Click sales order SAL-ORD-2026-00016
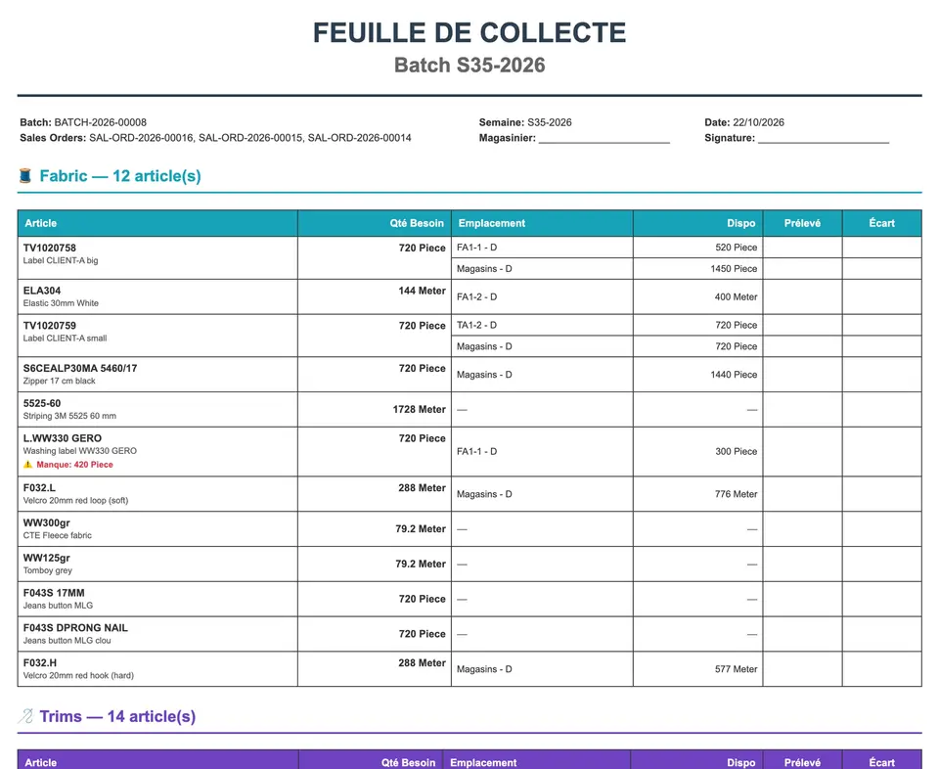The width and height of the screenshot is (939, 769). [141, 138]
